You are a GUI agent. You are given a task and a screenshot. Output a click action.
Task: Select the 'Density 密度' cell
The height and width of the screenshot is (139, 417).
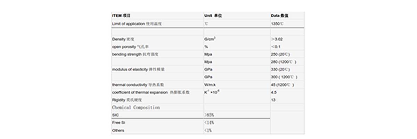(x=123, y=39)
